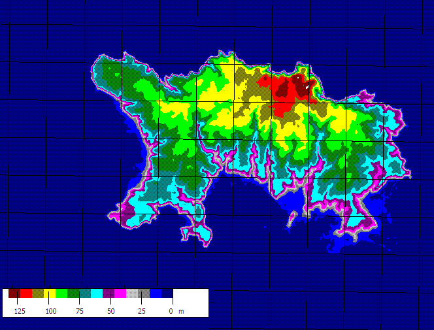434x330 pixels.
Task: Click the purple swatch in the legend
Action: click(x=108, y=294)
